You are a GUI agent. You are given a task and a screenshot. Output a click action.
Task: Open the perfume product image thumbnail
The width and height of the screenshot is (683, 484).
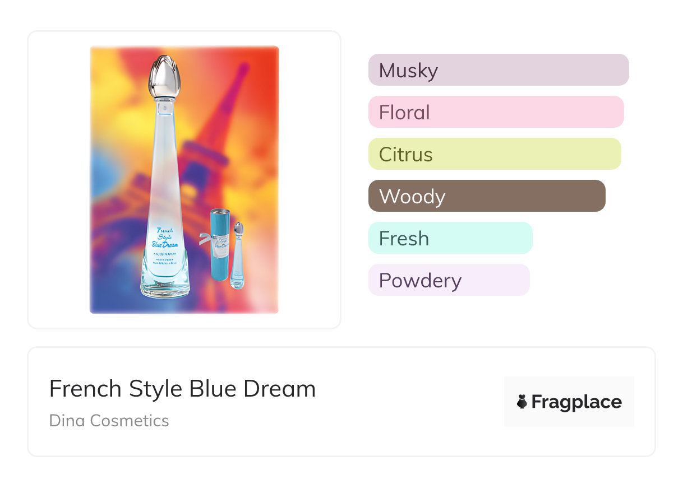point(184,179)
